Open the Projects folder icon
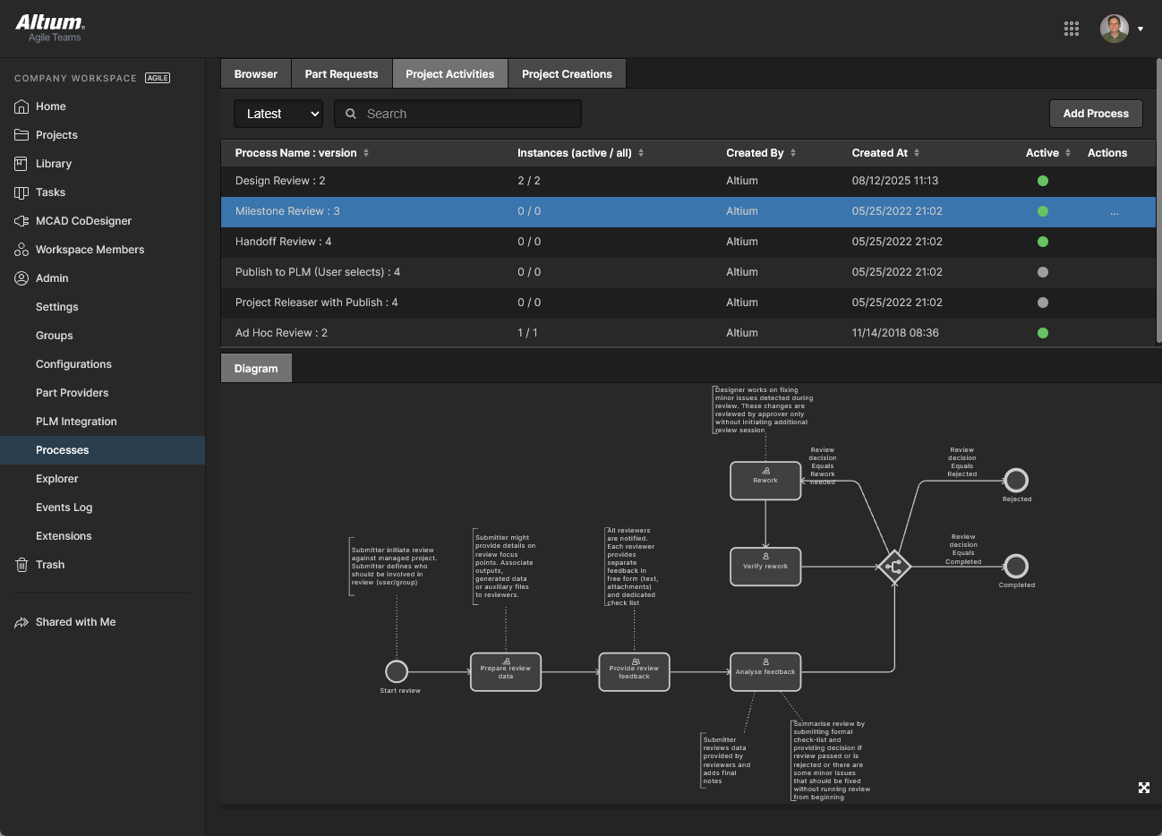The image size is (1162, 836). click(21, 135)
